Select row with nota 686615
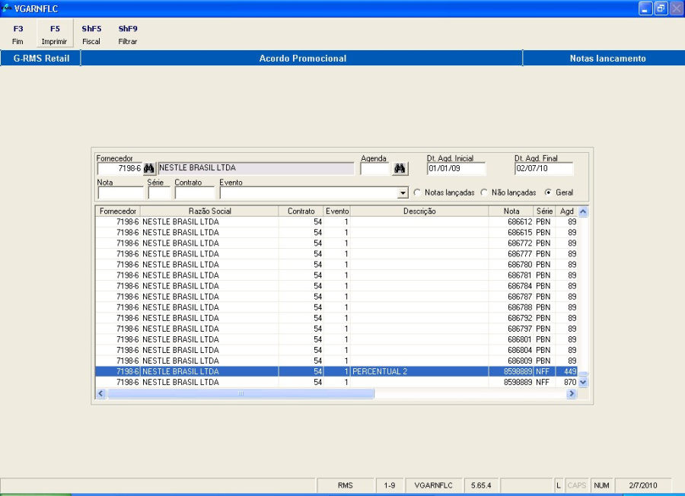This screenshot has height=496, width=685. coord(336,233)
